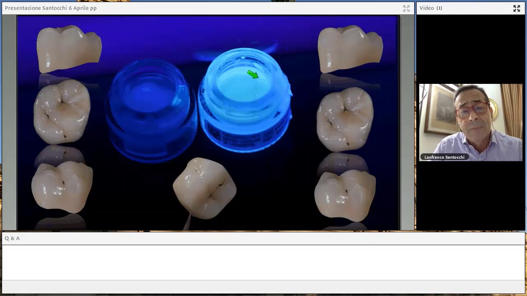The height and width of the screenshot is (296, 527).
Task: Click the Q & A pod header
Action: (263, 238)
